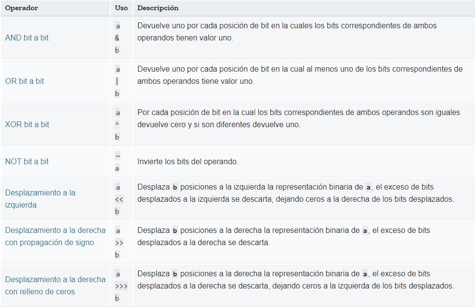Click the "^" caret symbol in the Uso column

pos(117,125)
